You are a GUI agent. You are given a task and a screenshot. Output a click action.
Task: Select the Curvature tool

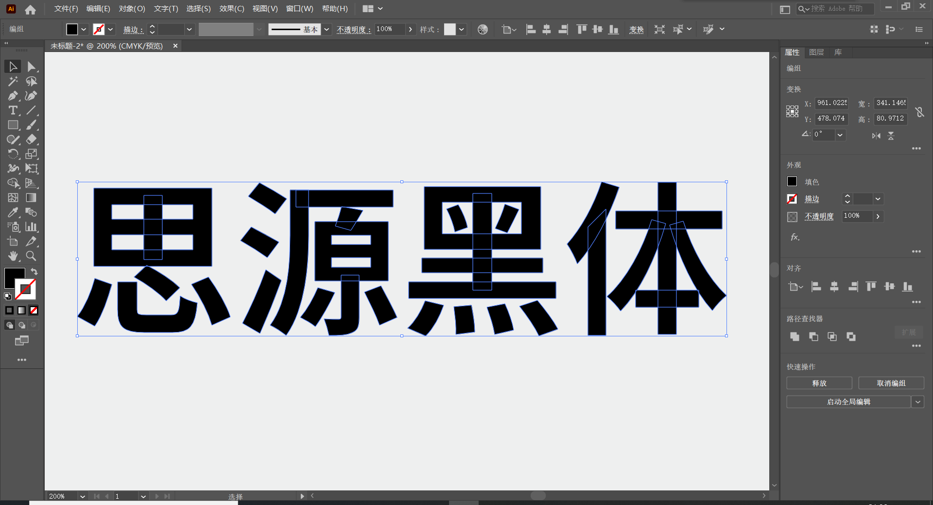31,96
